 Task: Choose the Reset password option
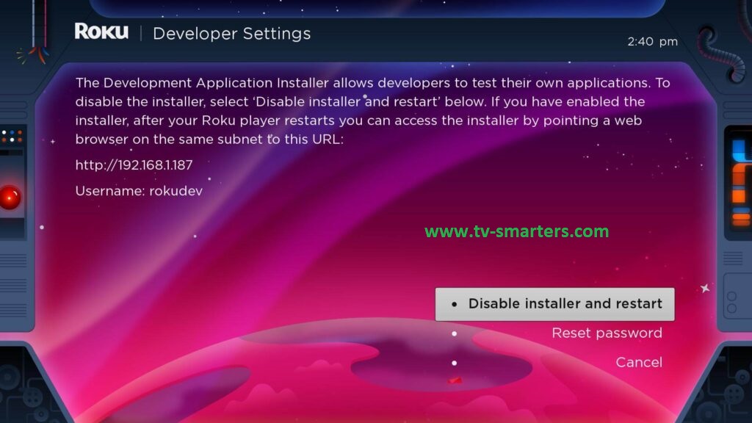click(607, 333)
